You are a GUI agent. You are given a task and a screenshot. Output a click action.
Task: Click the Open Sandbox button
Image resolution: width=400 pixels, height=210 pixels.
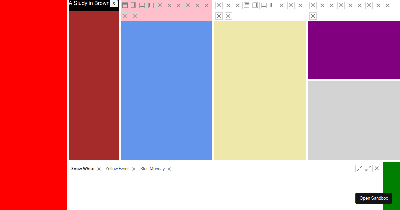click(x=374, y=198)
